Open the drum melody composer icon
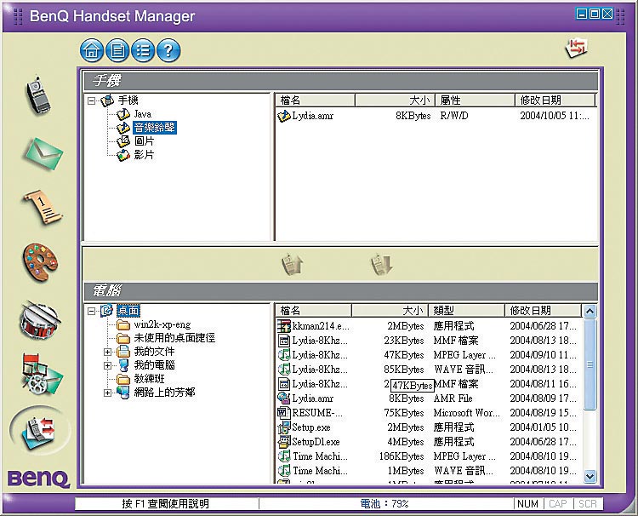 pyautogui.click(x=40, y=319)
